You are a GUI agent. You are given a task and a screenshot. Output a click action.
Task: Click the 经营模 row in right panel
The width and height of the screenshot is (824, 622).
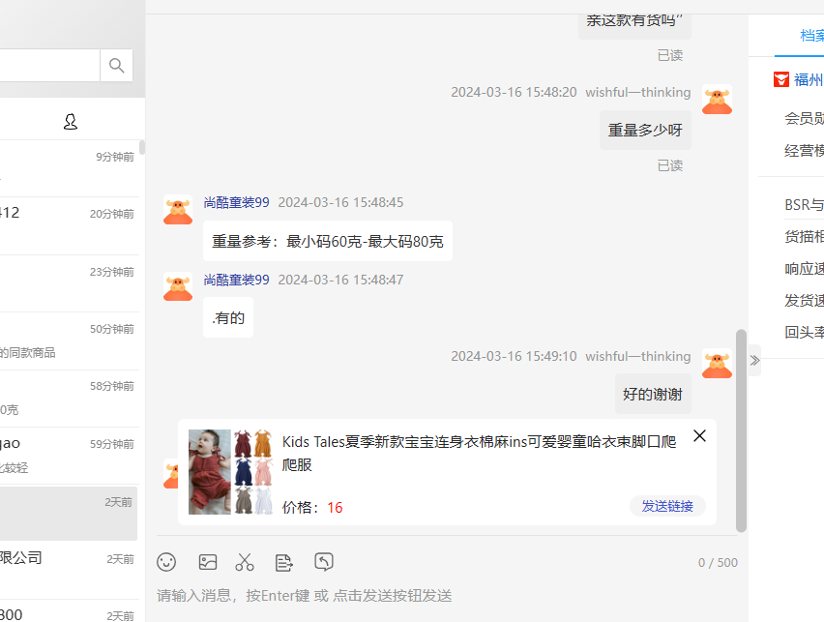[804, 151]
